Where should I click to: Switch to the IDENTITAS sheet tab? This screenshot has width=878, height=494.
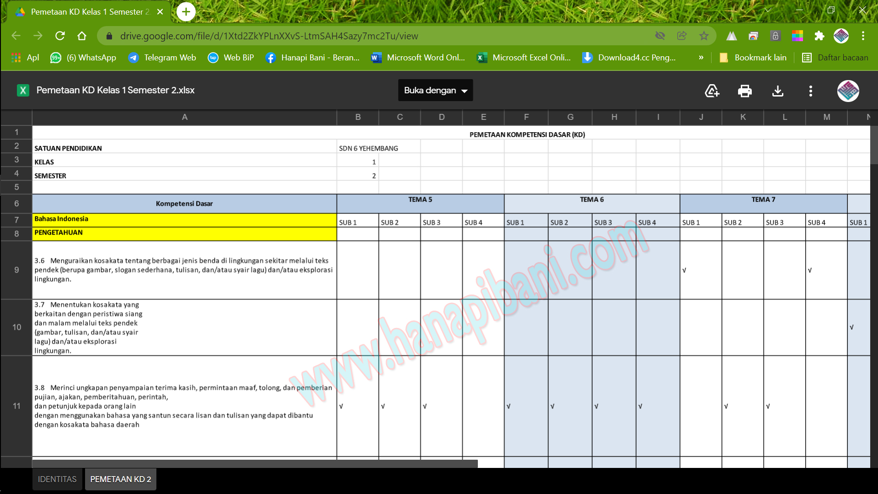point(57,479)
